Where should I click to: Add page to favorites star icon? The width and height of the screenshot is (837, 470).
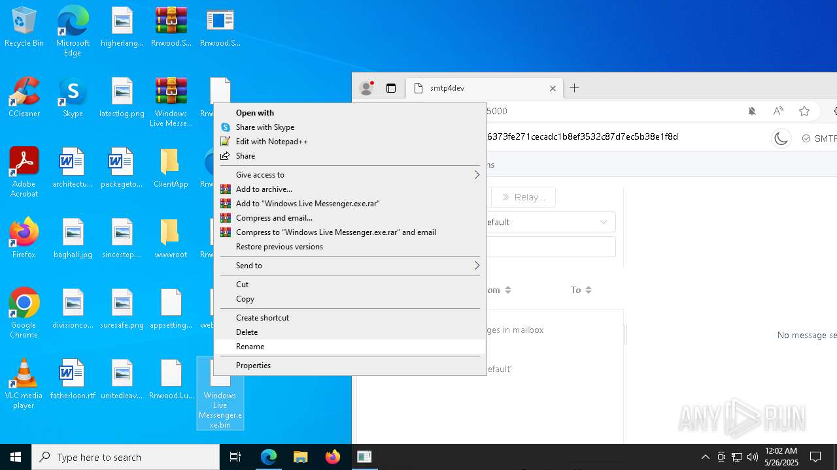(x=804, y=111)
